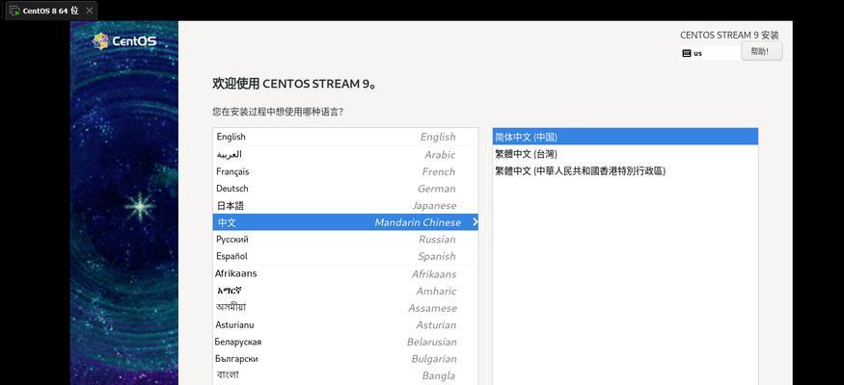Pick Afrikaans from the list
Viewport: 844px width, 385px height.
pos(345,274)
